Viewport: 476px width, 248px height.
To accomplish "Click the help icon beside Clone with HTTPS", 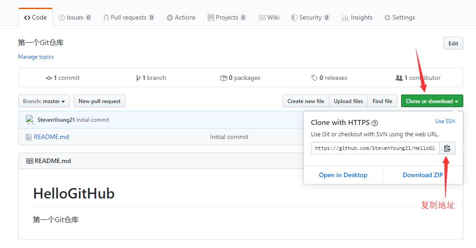I will point(375,123).
